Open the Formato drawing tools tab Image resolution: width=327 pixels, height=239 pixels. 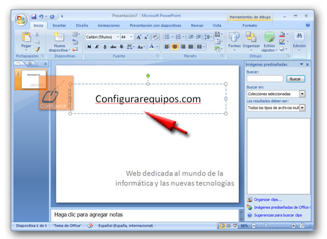pyautogui.click(x=250, y=26)
